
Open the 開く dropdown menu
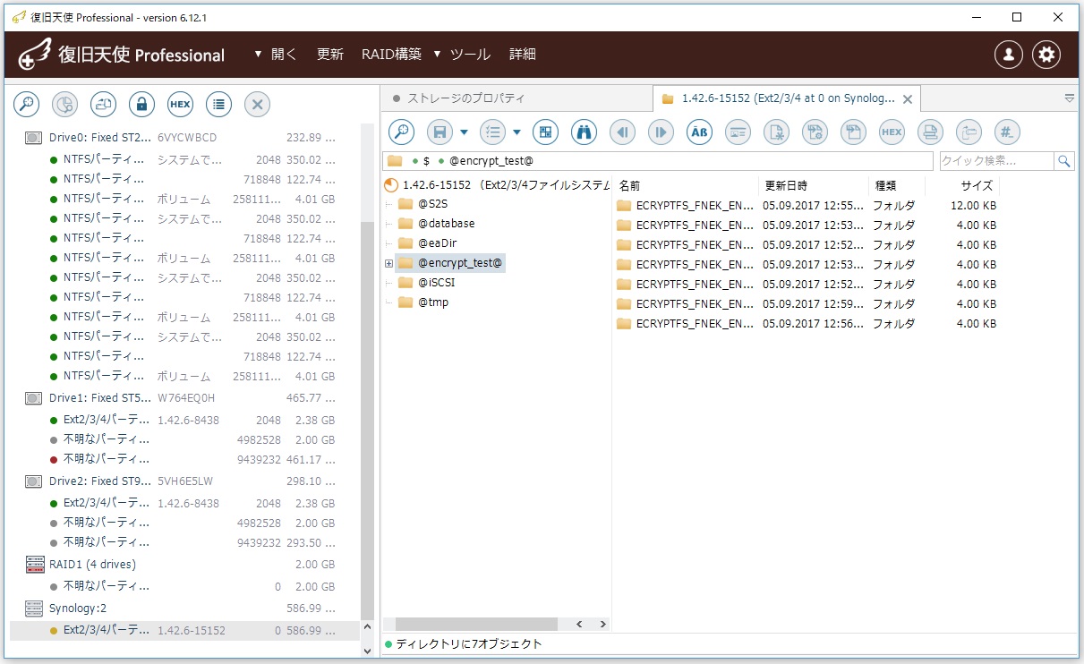pyautogui.click(x=275, y=55)
